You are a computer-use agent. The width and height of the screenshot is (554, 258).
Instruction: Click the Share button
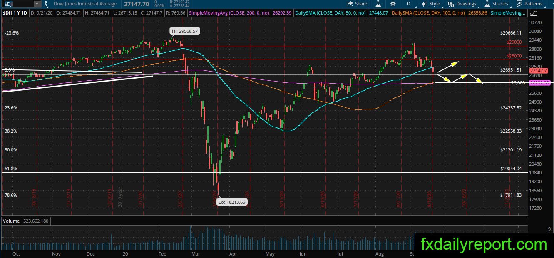point(357,4)
